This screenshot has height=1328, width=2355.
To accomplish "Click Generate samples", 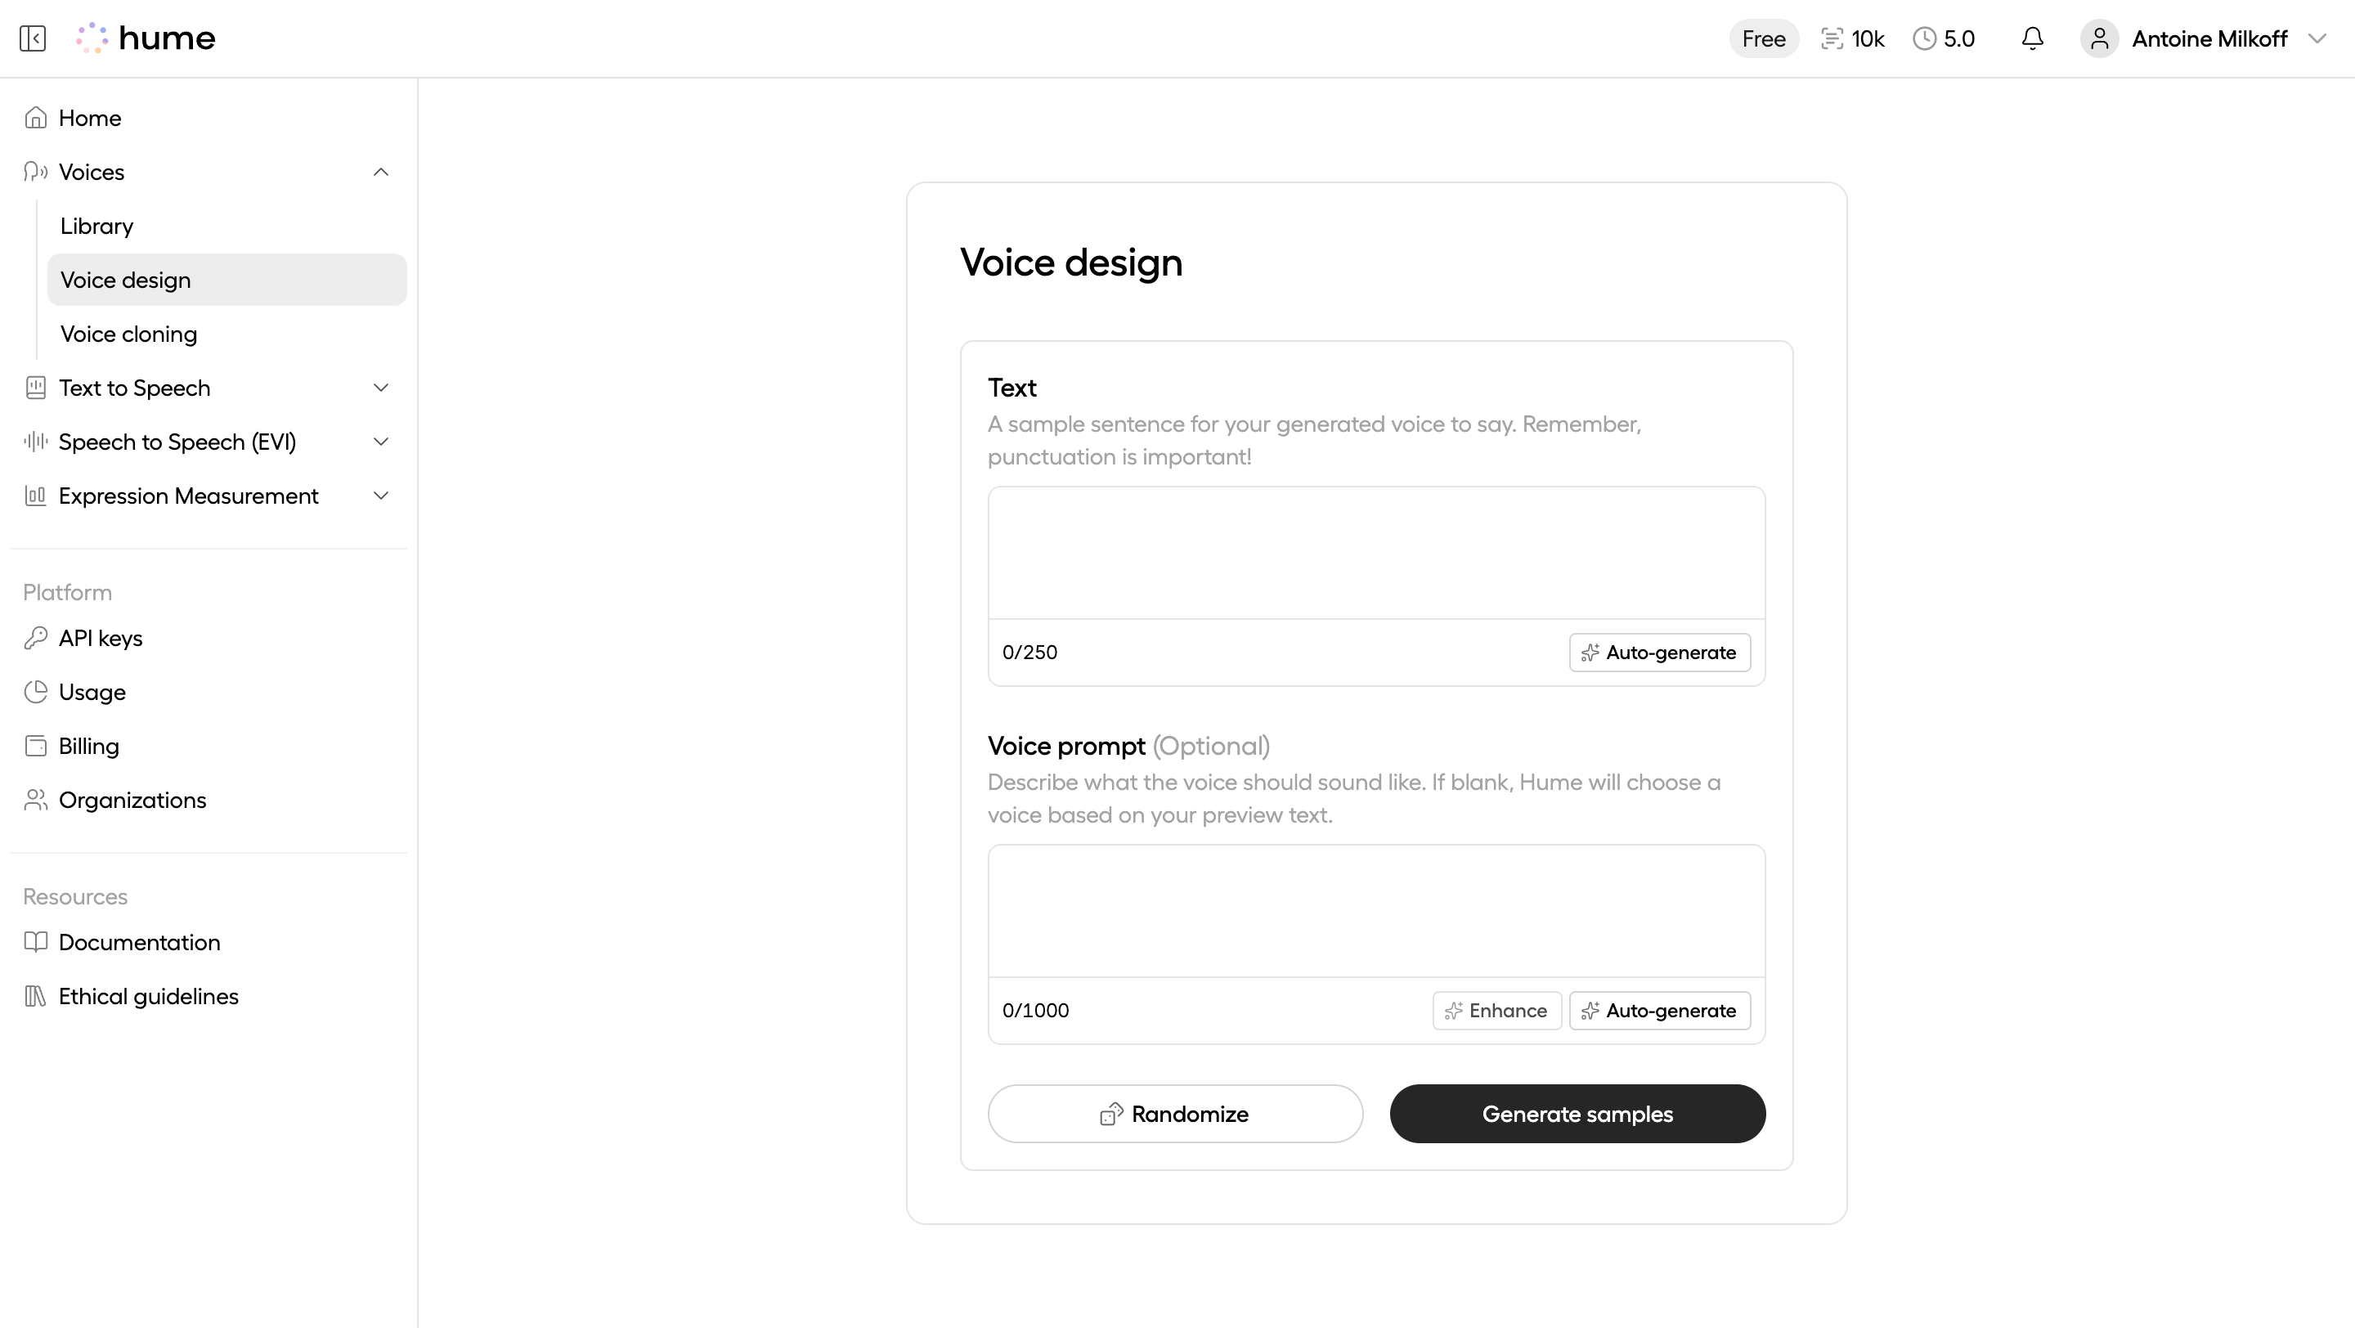I will tap(1577, 1113).
